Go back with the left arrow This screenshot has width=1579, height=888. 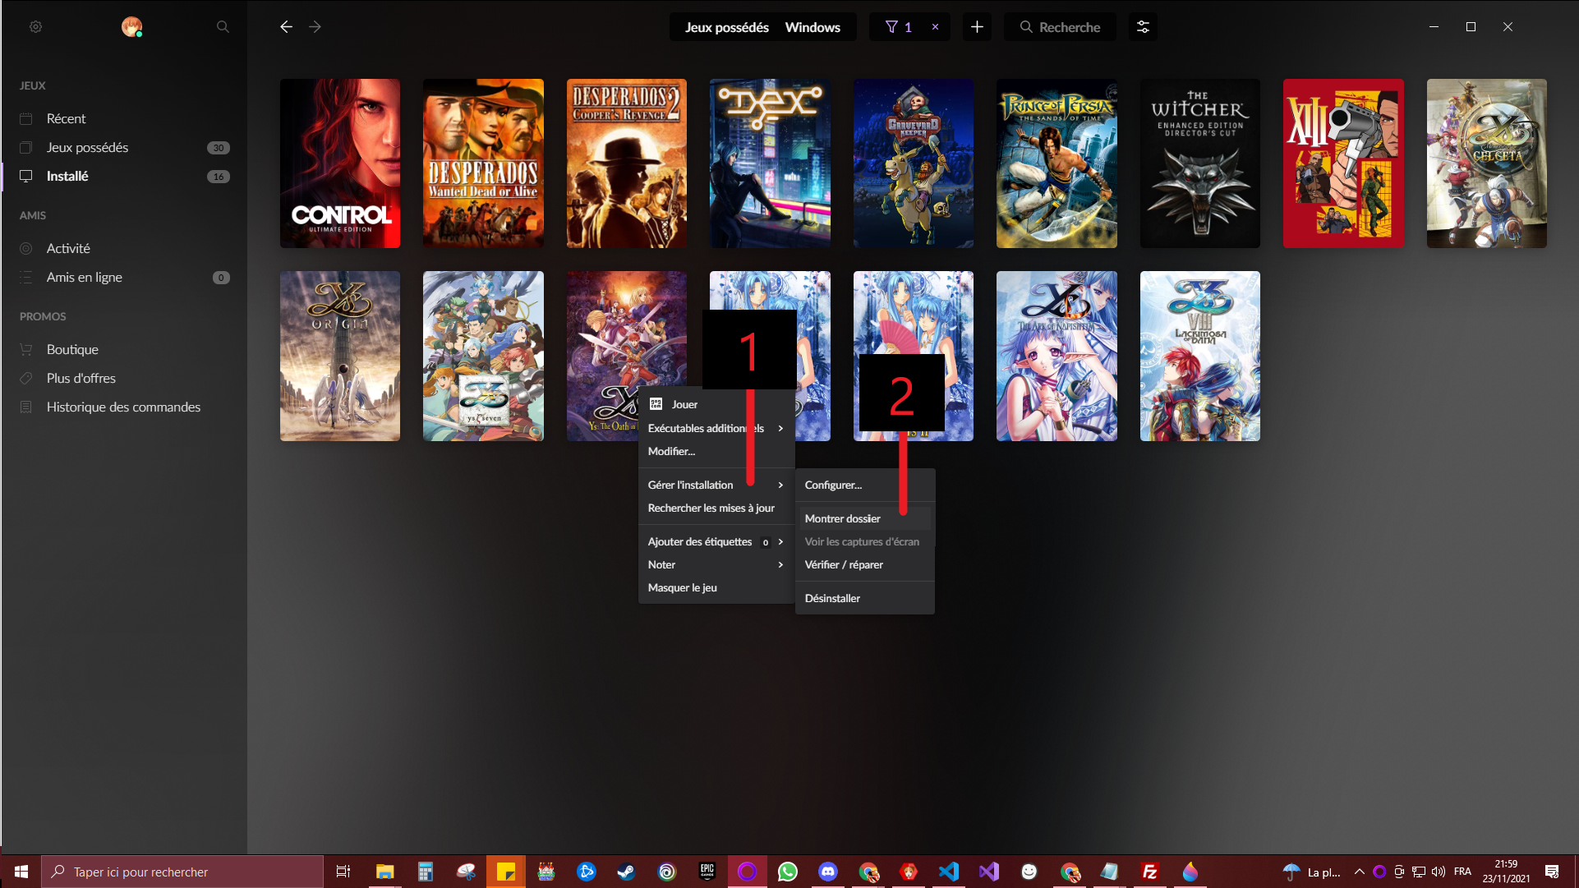tap(286, 27)
